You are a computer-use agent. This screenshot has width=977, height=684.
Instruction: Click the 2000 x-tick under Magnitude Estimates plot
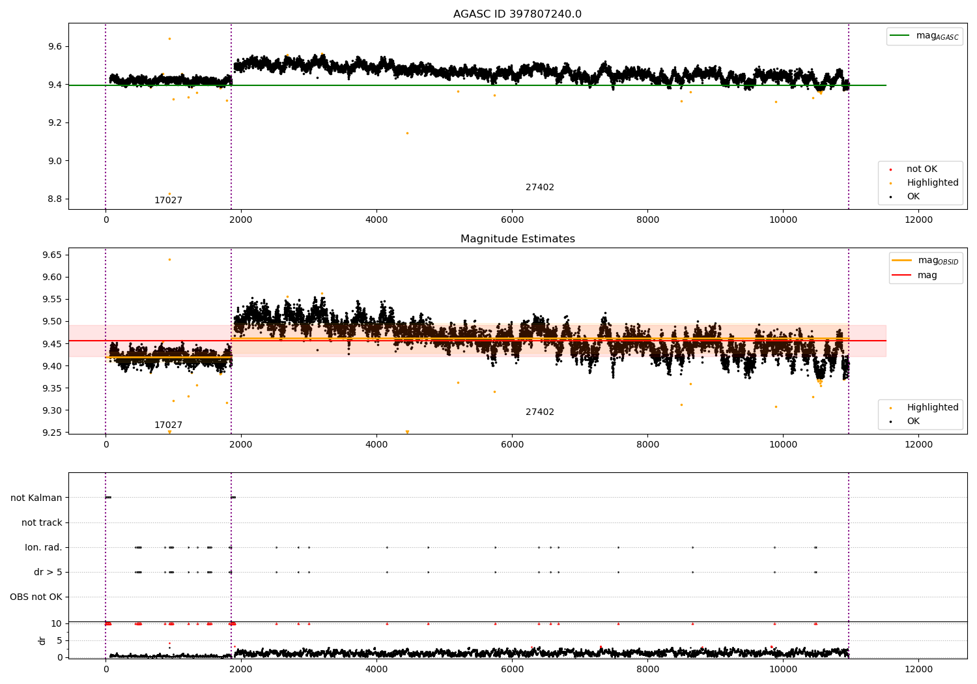pos(241,444)
